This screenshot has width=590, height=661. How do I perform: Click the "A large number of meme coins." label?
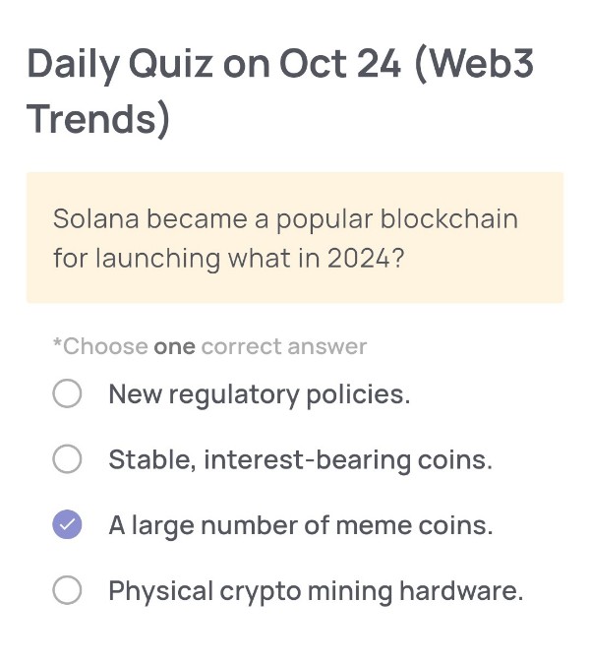pyautogui.click(x=300, y=525)
